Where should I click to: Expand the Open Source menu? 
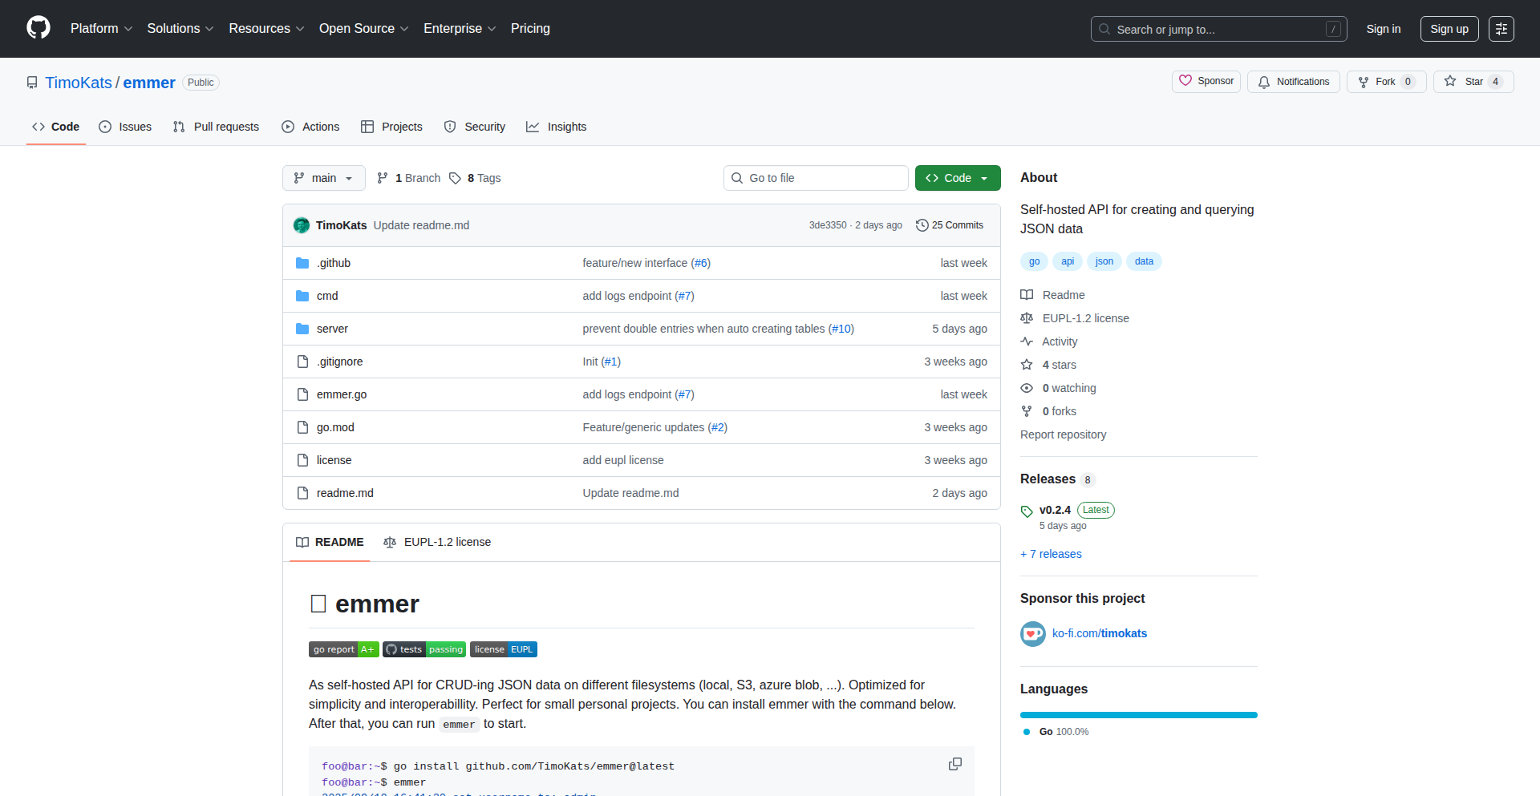364,29
